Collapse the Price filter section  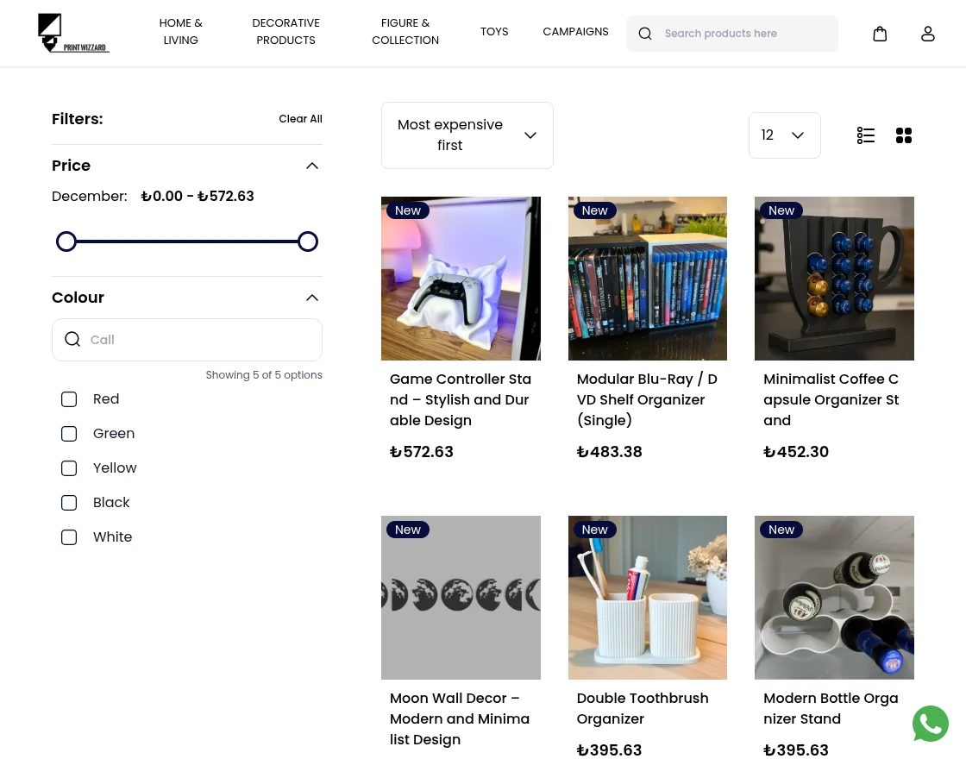click(311, 165)
